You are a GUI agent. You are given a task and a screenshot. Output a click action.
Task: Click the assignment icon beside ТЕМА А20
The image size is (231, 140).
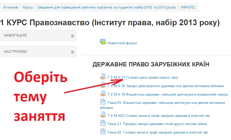(x=103, y=115)
